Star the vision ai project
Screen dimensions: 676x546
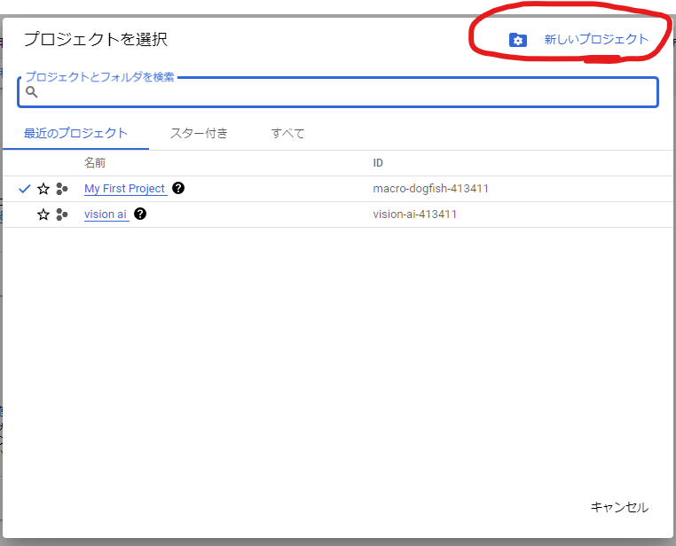[x=43, y=214]
